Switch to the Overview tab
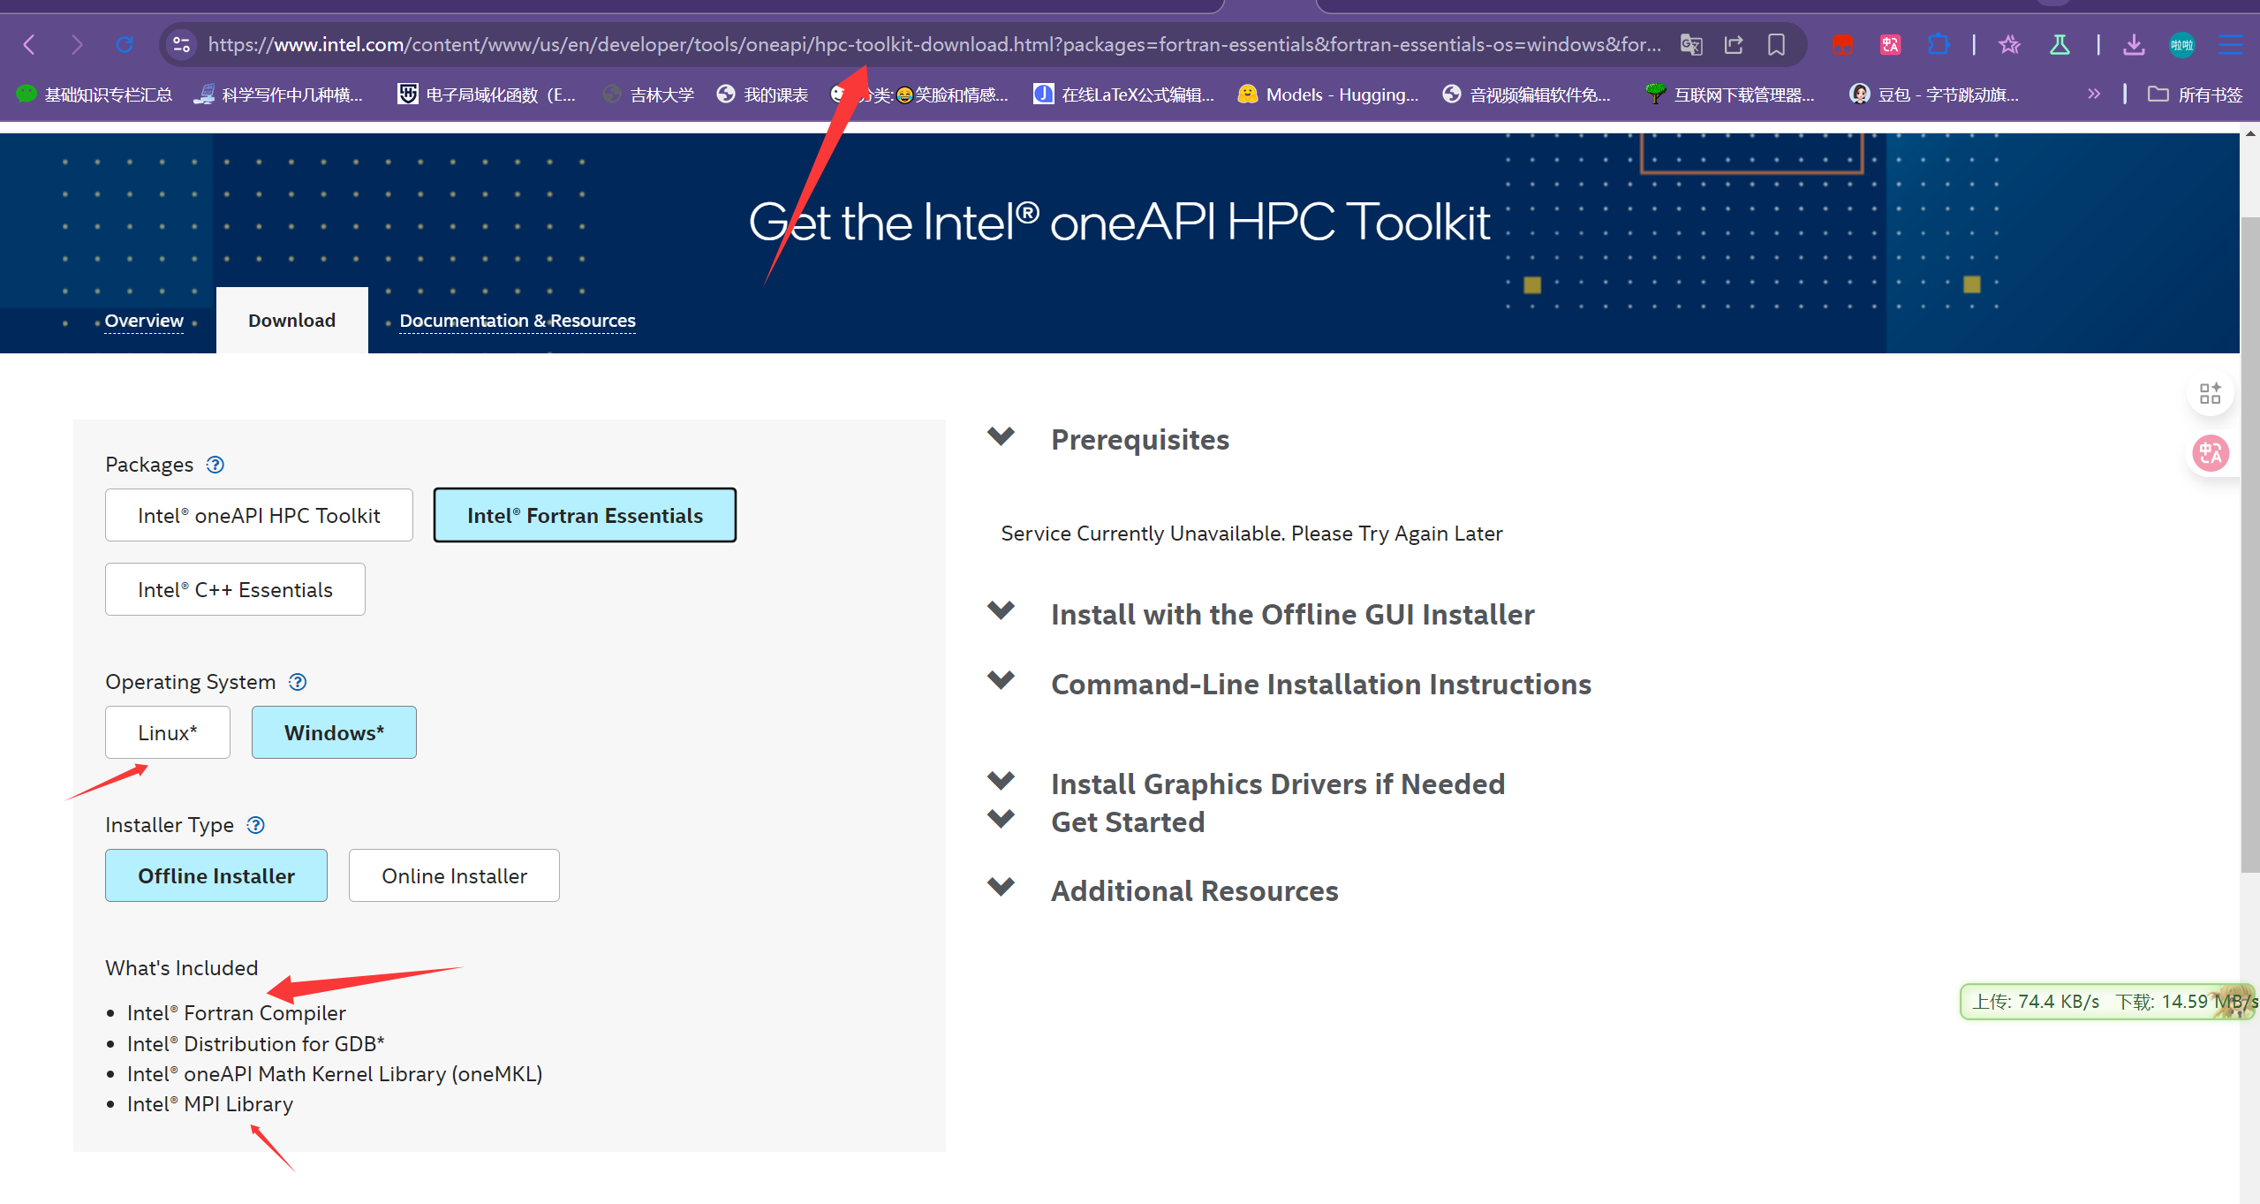Screen dimensions: 2260x1204 [143, 320]
